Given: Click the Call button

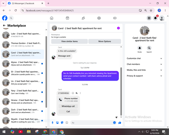Looking at the screenshot, I should (x=68, y=111).
